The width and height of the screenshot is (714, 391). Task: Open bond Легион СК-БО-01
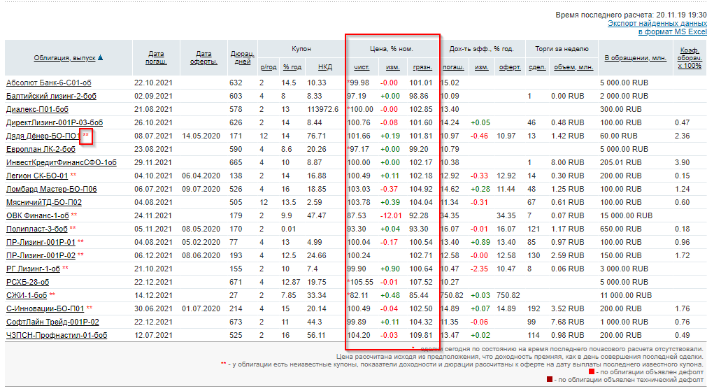[x=37, y=176]
